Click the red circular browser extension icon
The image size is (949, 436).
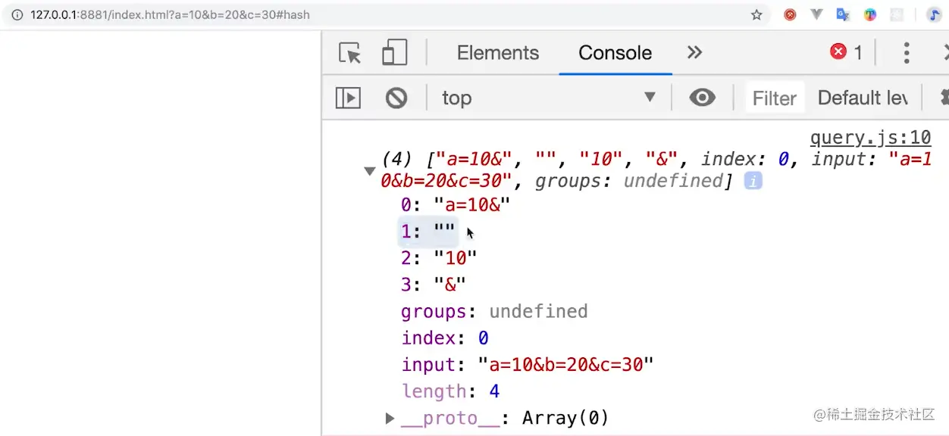point(790,14)
